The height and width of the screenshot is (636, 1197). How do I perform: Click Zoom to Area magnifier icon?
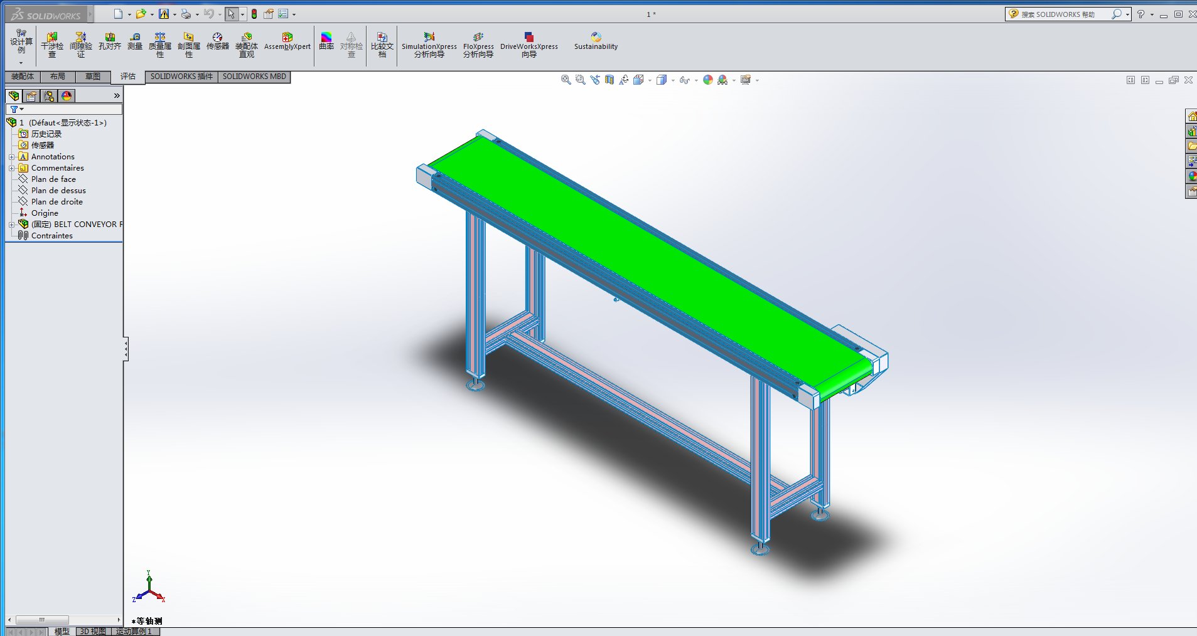click(580, 80)
